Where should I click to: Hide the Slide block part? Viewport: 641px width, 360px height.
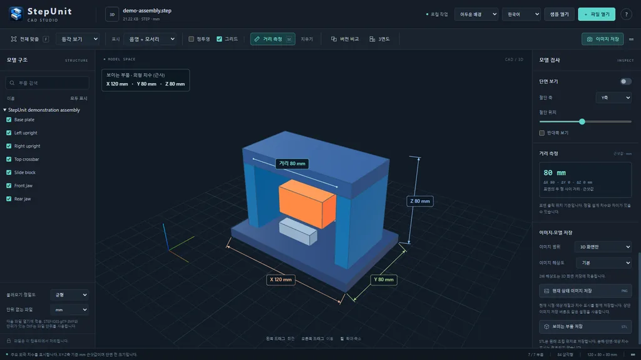9,172
